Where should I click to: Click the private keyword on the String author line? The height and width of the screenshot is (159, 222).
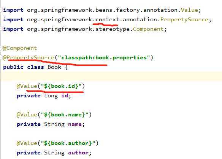(29, 153)
